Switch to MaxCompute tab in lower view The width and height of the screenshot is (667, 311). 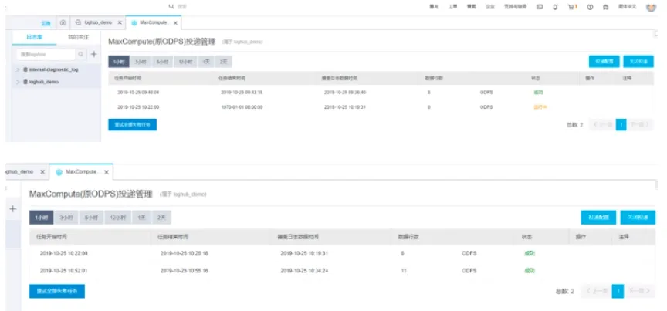point(81,172)
